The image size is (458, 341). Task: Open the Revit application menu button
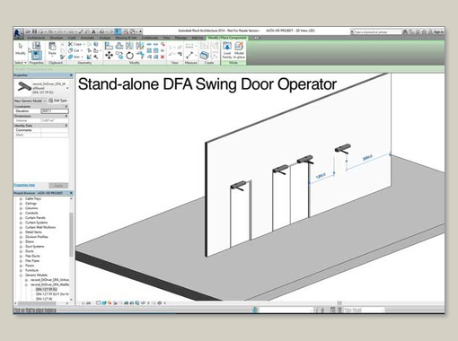(x=18, y=32)
